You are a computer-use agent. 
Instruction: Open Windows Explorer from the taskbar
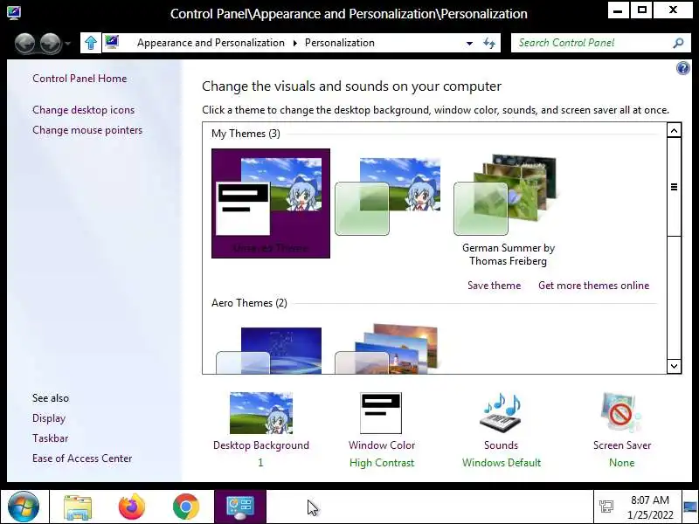pyautogui.click(x=78, y=507)
